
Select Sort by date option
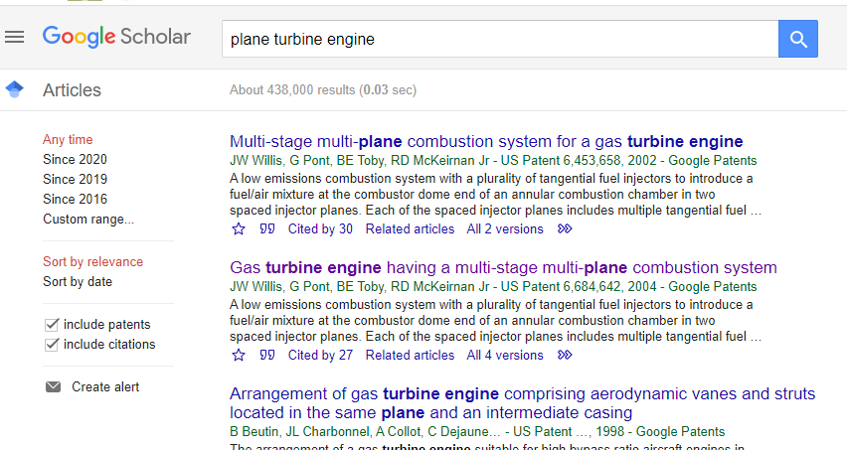tap(78, 282)
